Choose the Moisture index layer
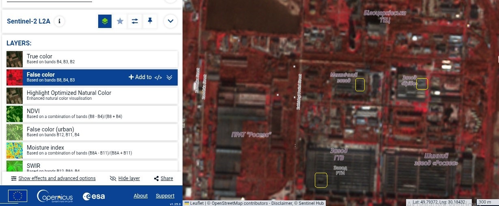The height and width of the screenshot is (206, 499). click(92, 150)
